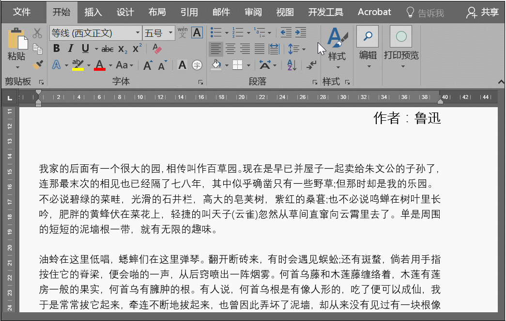
Task: Expand the bullets list dropdown arrow
Action: (227, 32)
